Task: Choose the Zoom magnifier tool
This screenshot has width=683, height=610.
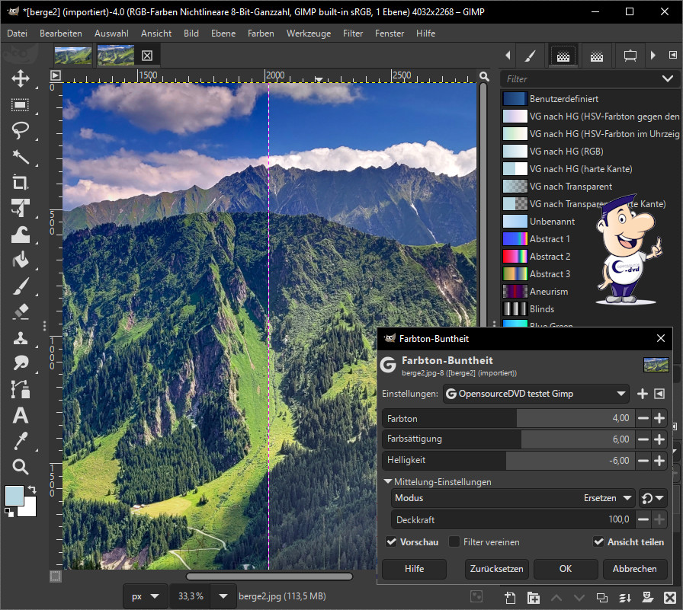Action: (x=21, y=467)
